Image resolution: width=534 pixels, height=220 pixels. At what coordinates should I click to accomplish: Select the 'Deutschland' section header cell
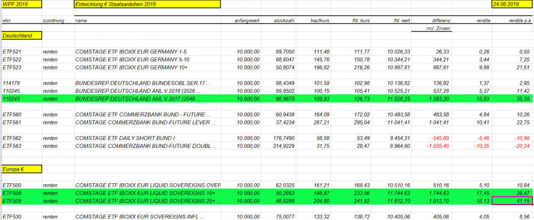22,35
